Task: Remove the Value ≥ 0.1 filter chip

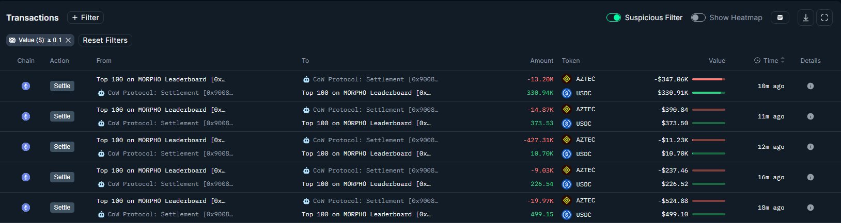Action: click(68, 40)
